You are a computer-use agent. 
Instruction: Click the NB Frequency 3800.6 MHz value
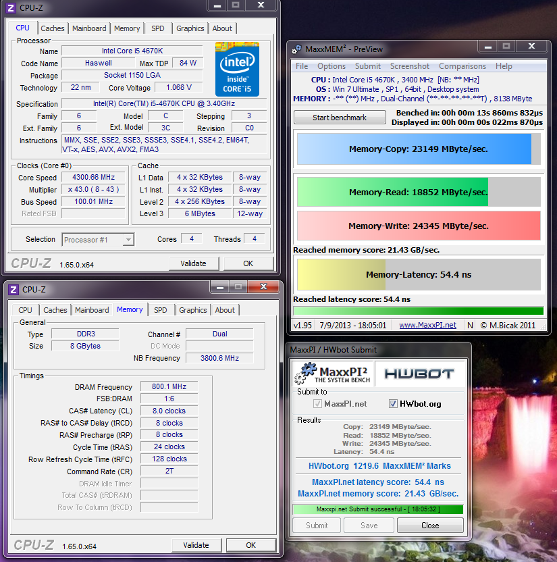click(x=219, y=358)
